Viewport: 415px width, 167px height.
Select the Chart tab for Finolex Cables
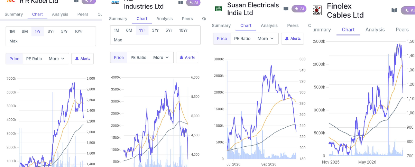click(x=348, y=30)
